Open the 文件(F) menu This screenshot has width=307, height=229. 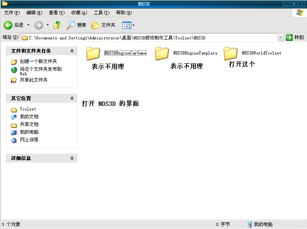click(x=12, y=13)
